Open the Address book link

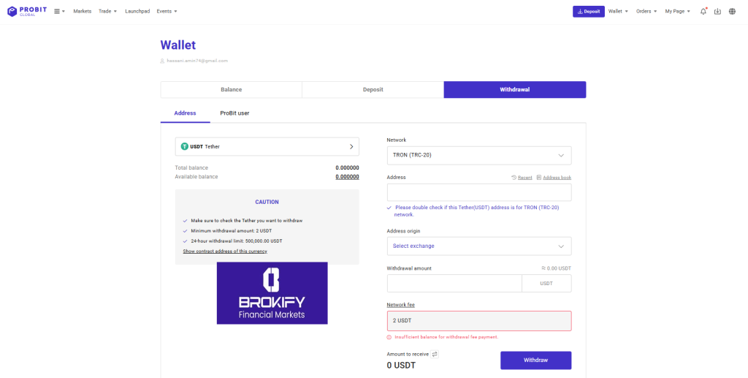pos(556,178)
